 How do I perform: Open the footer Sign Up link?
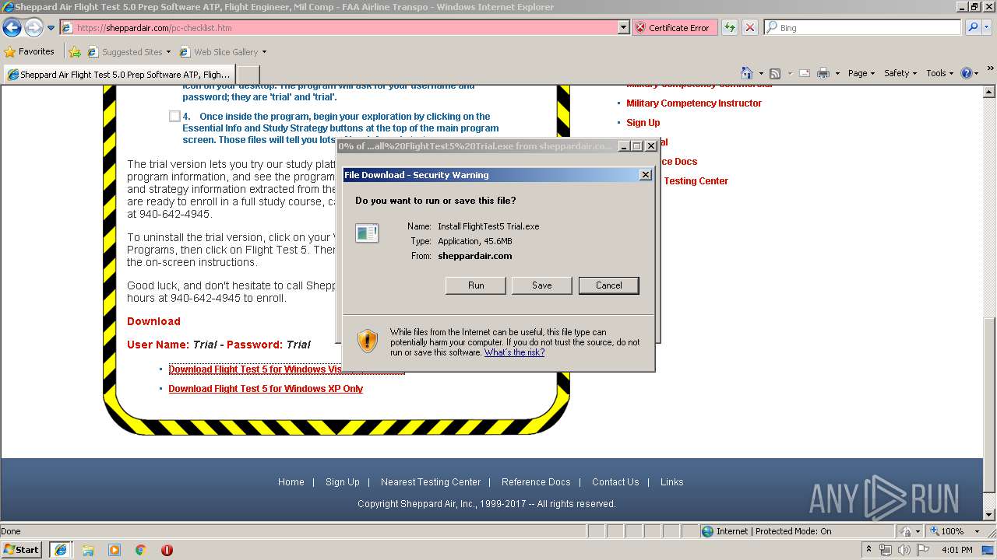pyautogui.click(x=343, y=482)
